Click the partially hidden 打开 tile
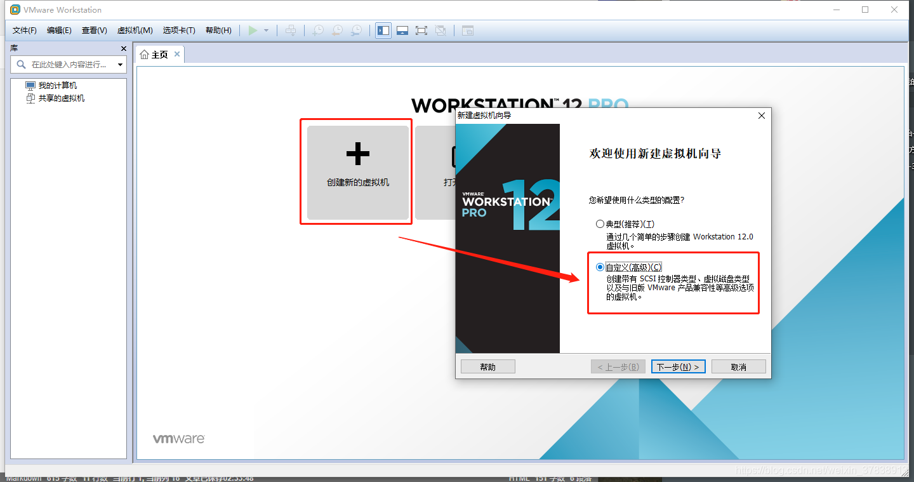This screenshot has height=482, width=914. tap(435, 173)
